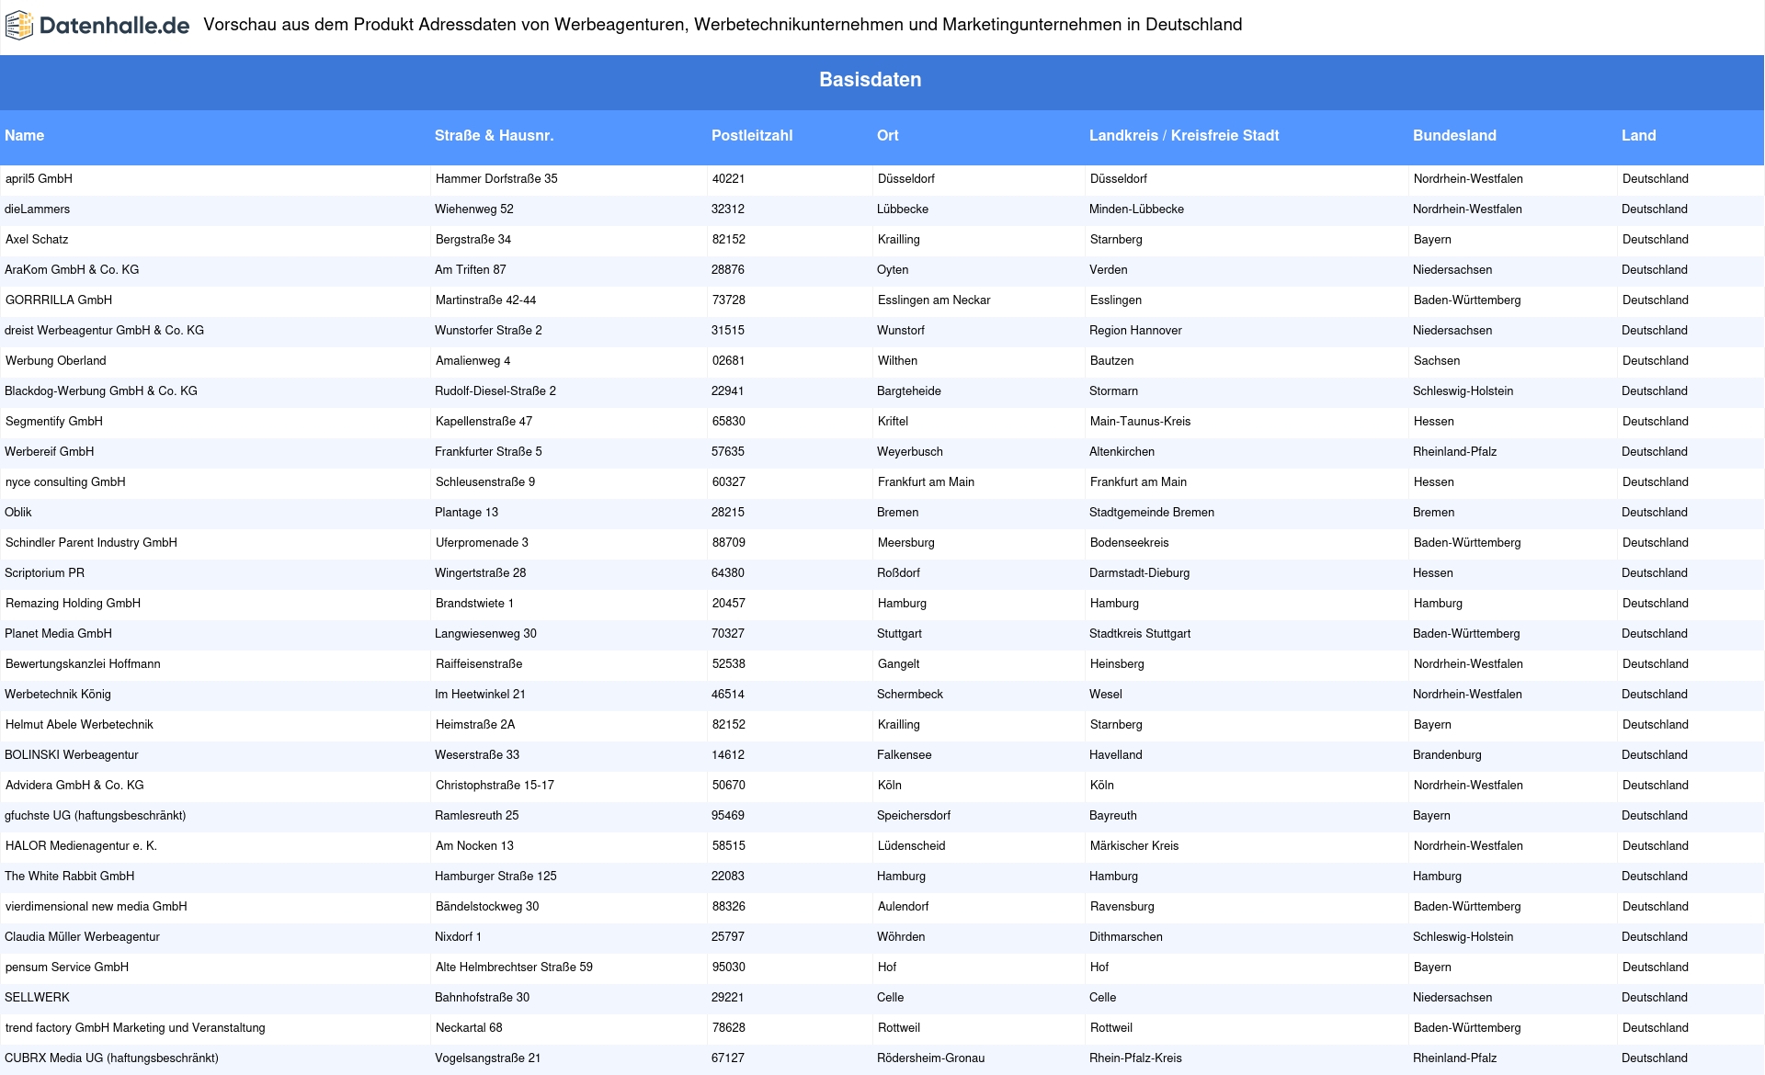Click the Land column header
Viewport: 1765px width, 1075px height.
click(1638, 136)
